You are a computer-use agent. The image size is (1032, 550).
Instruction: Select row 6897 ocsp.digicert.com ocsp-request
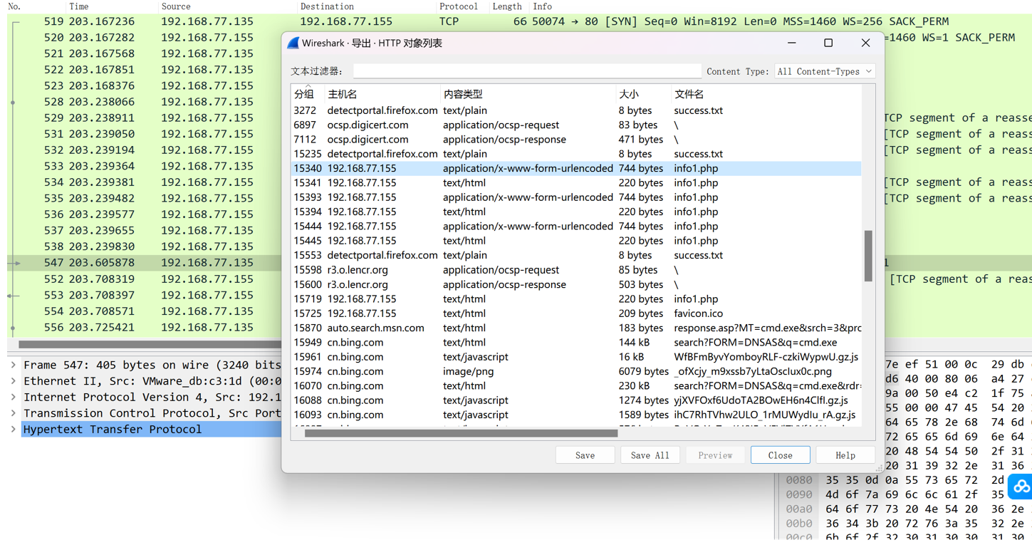click(x=576, y=125)
